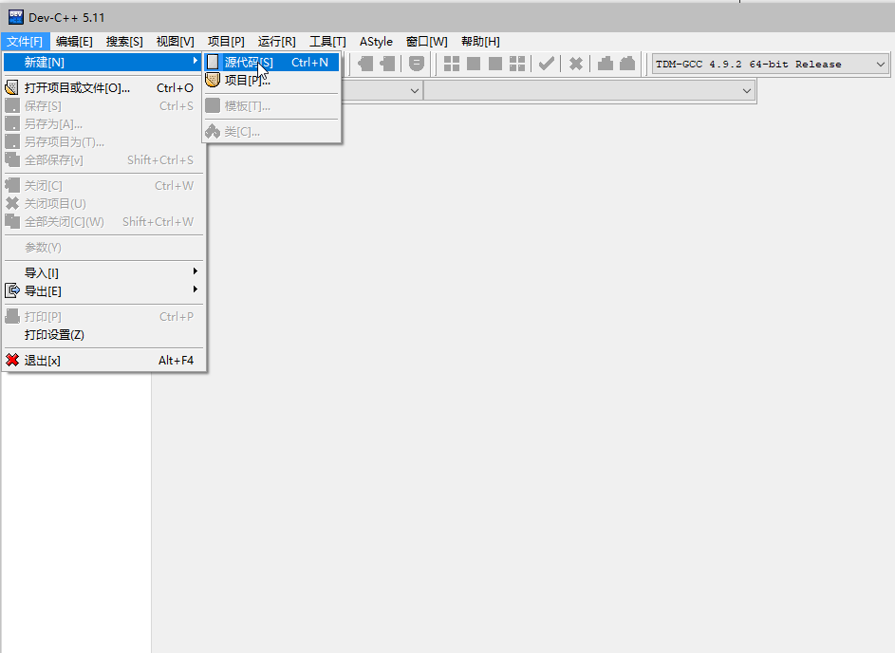Click the 另存为[A]... menu entry
Viewport: 895px width, 653px height.
103,124
